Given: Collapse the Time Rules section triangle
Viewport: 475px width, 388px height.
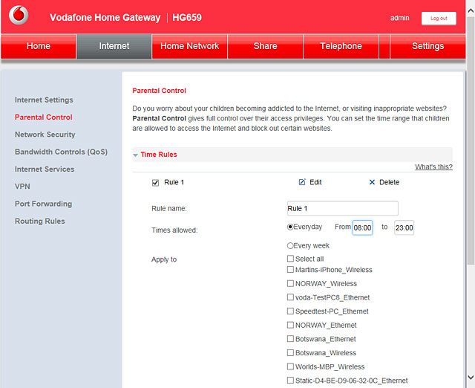Looking at the screenshot, I should point(135,155).
